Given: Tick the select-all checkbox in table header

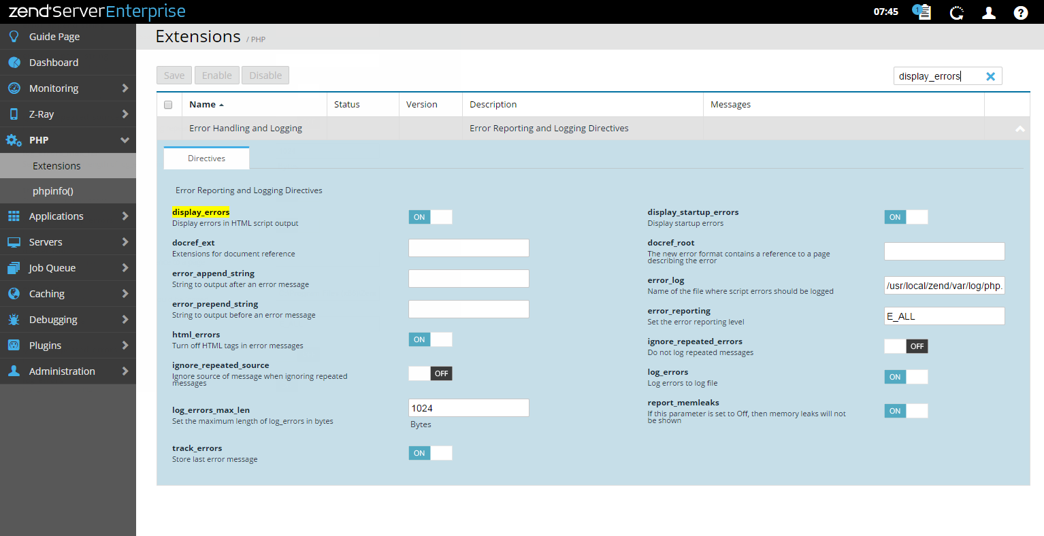Looking at the screenshot, I should pyautogui.click(x=168, y=105).
